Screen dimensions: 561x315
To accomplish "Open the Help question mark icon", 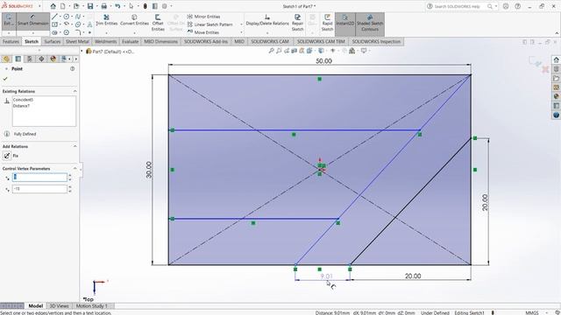I will pos(517,6).
